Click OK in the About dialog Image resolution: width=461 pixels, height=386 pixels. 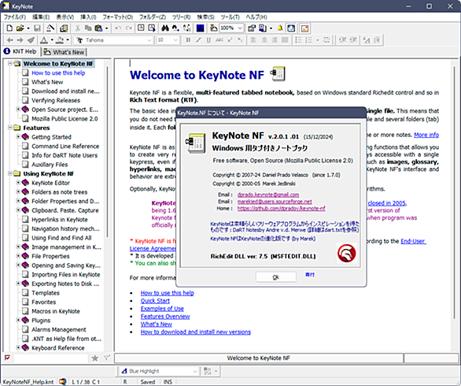pos(276,277)
